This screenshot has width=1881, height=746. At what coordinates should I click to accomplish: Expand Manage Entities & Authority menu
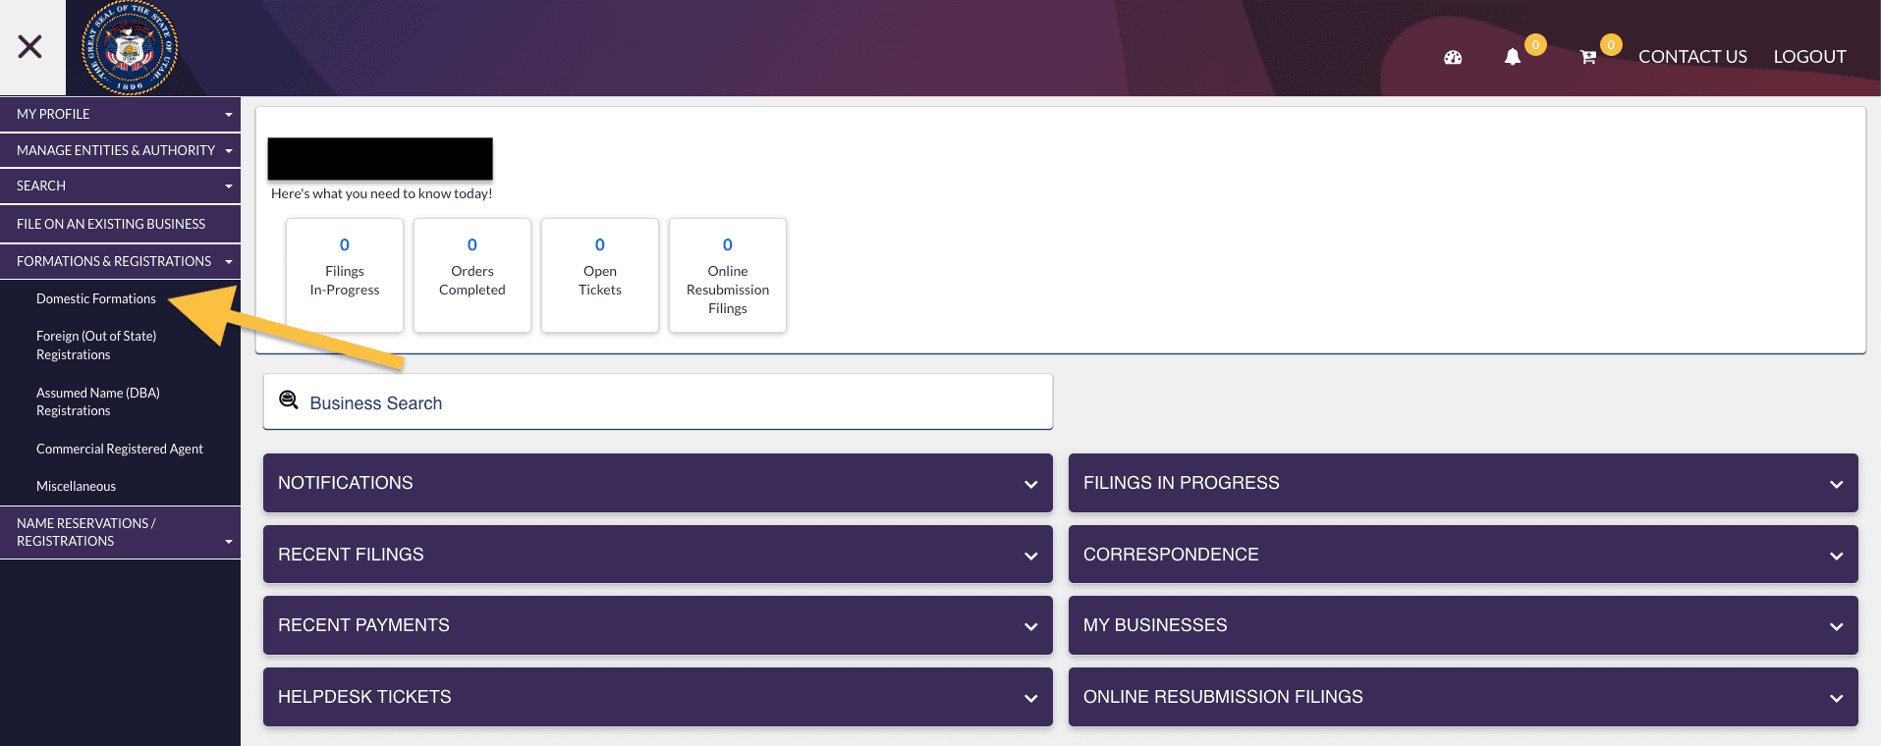click(x=120, y=150)
